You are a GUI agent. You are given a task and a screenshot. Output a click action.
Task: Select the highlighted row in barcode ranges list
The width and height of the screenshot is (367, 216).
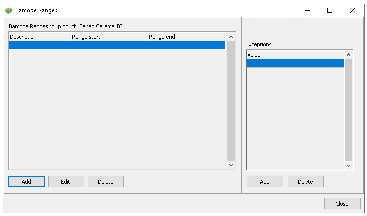pyautogui.click(x=117, y=45)
